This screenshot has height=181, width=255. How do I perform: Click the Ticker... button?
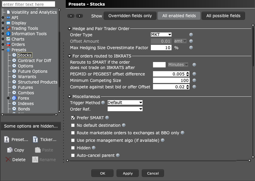(45, 139)
